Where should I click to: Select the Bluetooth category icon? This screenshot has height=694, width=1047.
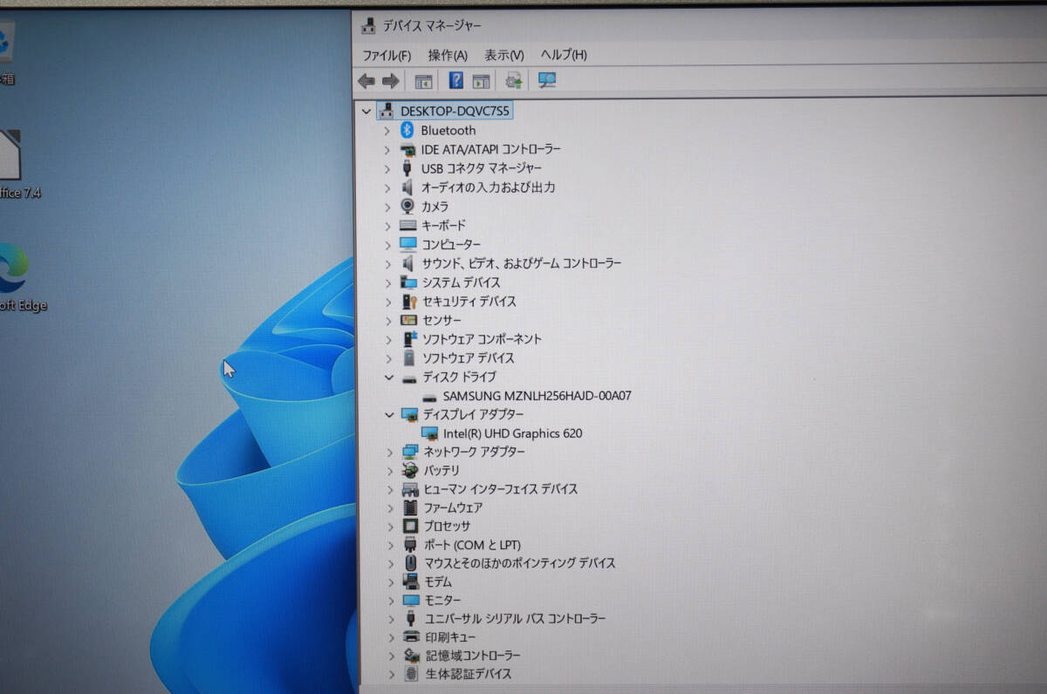tap(407, 130)
